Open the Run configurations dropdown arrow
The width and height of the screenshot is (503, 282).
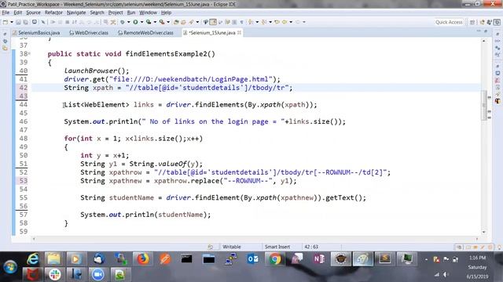(x=141, y=22)
